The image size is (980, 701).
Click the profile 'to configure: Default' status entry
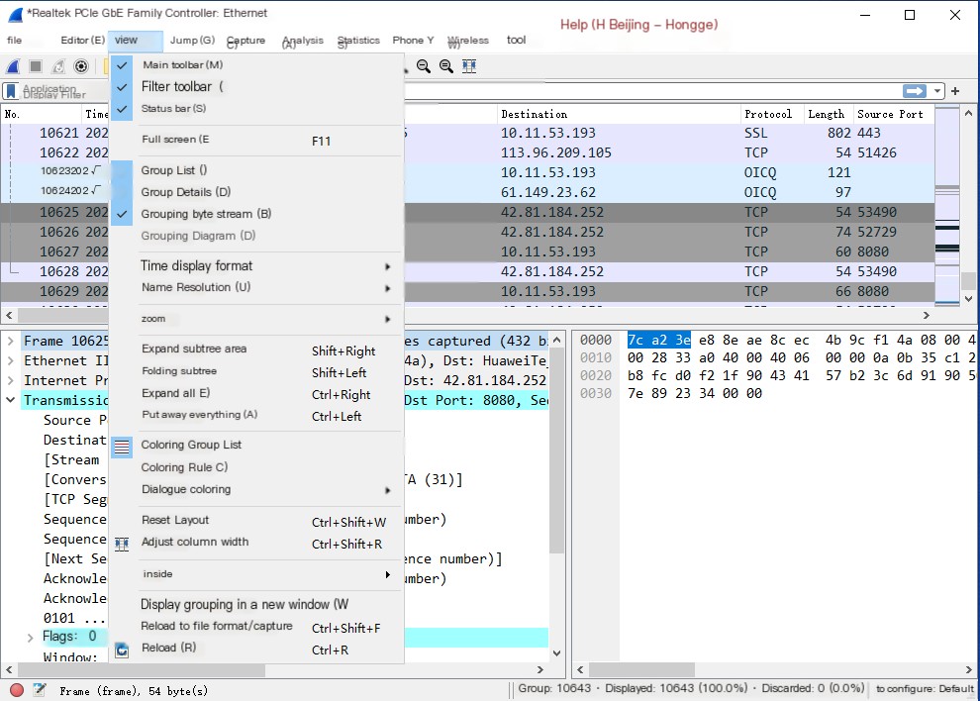tap(925, 688)
